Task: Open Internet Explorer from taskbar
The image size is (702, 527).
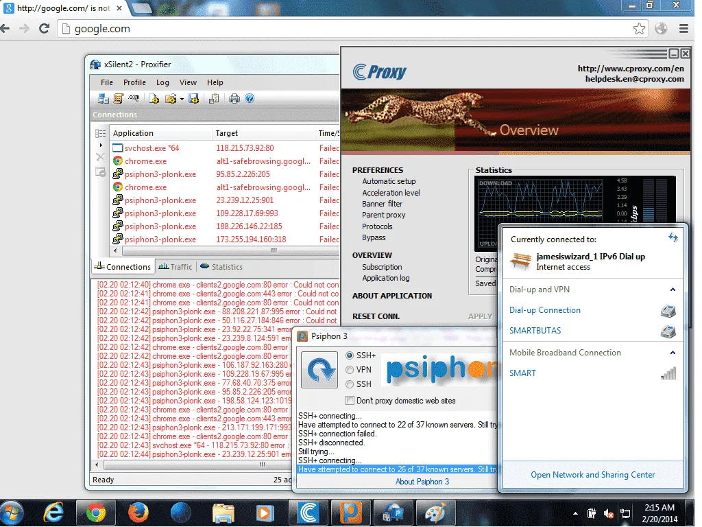Action: [x=53, y=513]
